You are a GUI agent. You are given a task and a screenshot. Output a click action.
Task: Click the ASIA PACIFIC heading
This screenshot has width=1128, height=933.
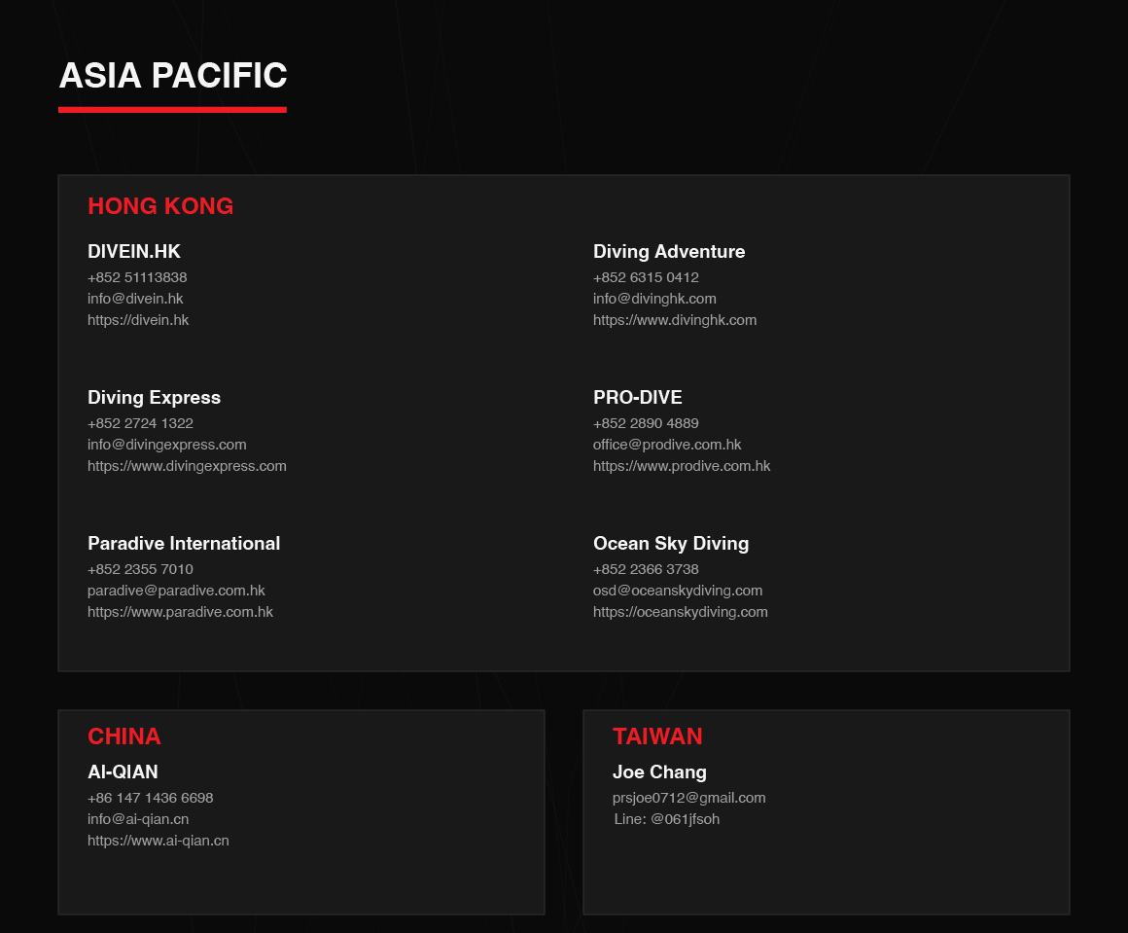pyautogui.click(x=173, y=76)
